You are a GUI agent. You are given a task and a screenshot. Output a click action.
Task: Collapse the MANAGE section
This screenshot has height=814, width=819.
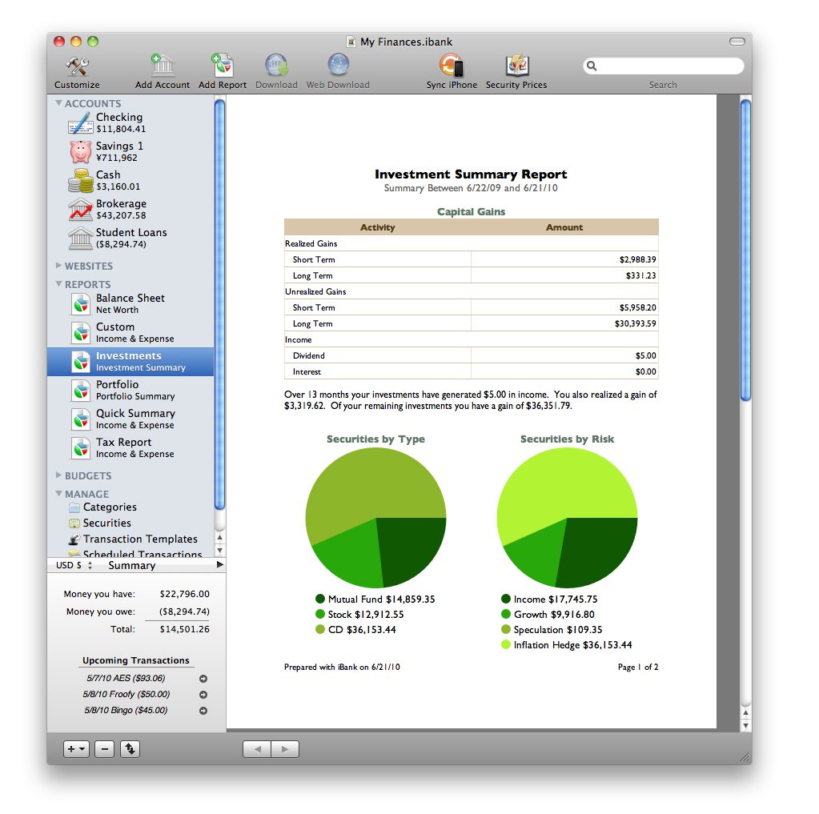pyautogui.click(x=58, y=493)
